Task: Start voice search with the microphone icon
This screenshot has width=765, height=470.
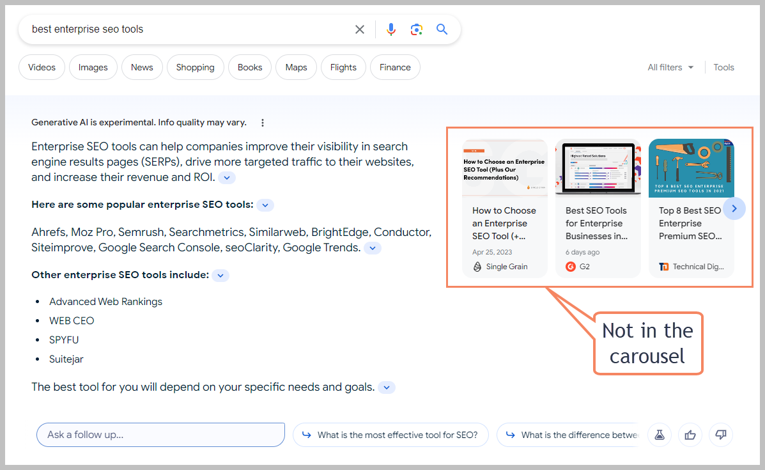Action: tap(390, 29)
